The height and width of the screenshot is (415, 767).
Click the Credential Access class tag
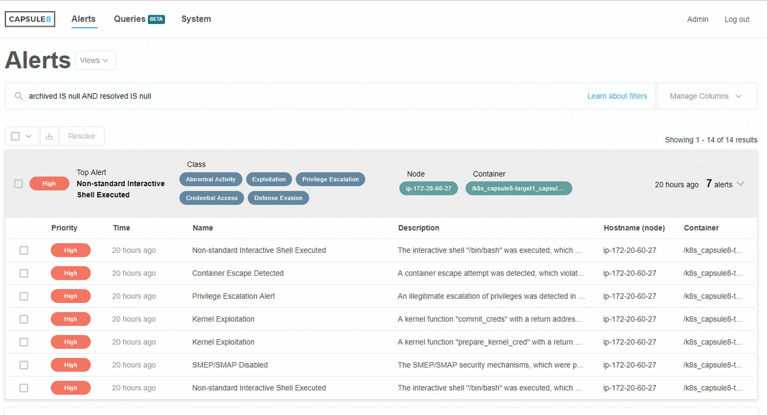point(211,198)
